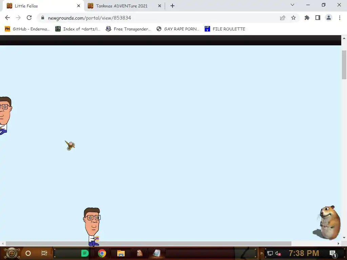Click the vertical scrollbar thumb

click(344, 65)
